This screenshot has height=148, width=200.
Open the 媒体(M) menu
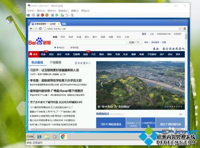tap(52, 11)
